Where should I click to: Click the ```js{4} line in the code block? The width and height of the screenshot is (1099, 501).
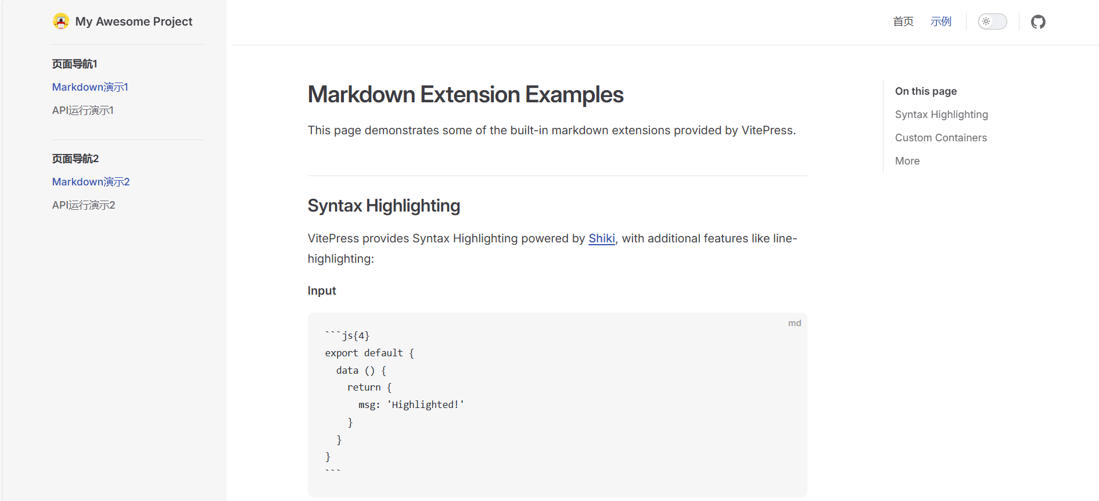pyautogui.click(x=347, y=335)
